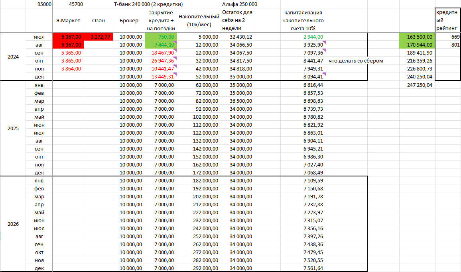Select the 'май' month cell in 2025

click(39, 117)
